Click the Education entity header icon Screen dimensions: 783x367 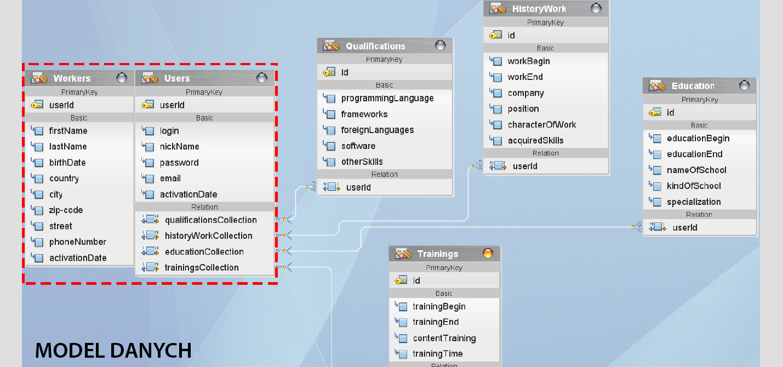pos(658,85)
